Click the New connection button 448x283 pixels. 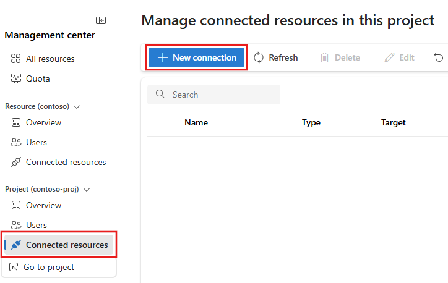pos(197,57)
